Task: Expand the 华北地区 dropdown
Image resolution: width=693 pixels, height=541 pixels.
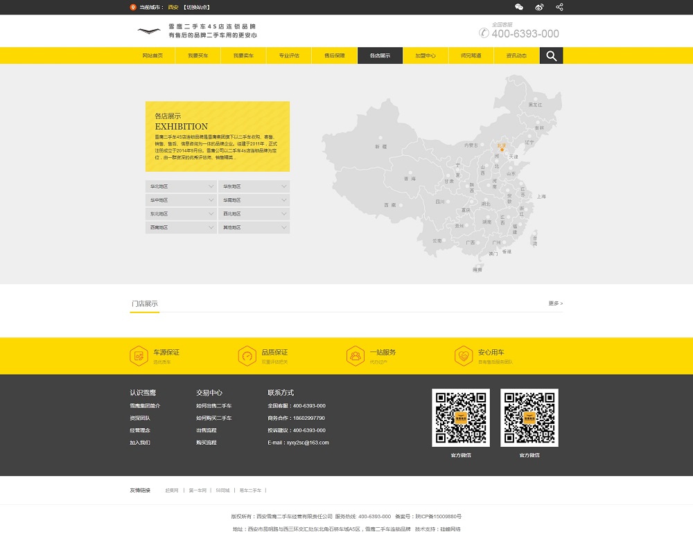Action: pos(182,186)
